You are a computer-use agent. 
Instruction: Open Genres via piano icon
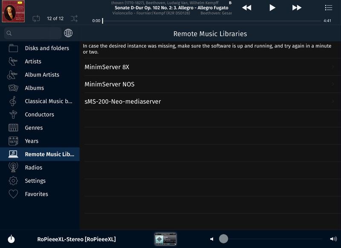13,127
